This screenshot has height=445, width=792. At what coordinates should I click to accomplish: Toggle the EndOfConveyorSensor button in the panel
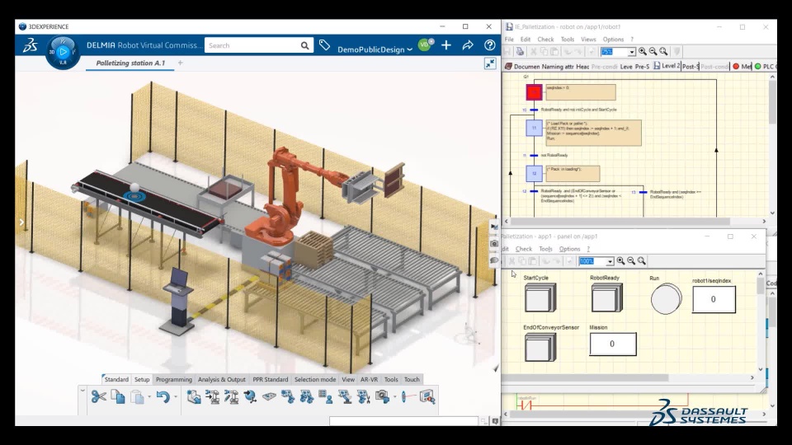[540, 348]
